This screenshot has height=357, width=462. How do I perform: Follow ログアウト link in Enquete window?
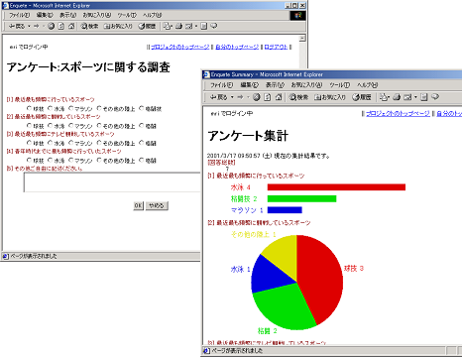[x=276, y=47]
